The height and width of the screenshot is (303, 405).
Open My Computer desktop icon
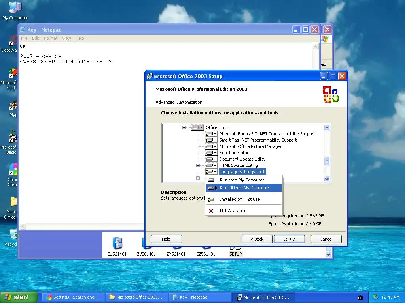point(15,11)
